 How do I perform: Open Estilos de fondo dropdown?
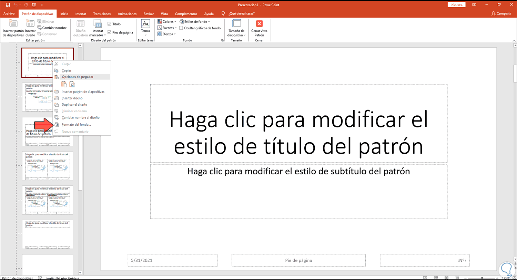click(x=195, y=22)
